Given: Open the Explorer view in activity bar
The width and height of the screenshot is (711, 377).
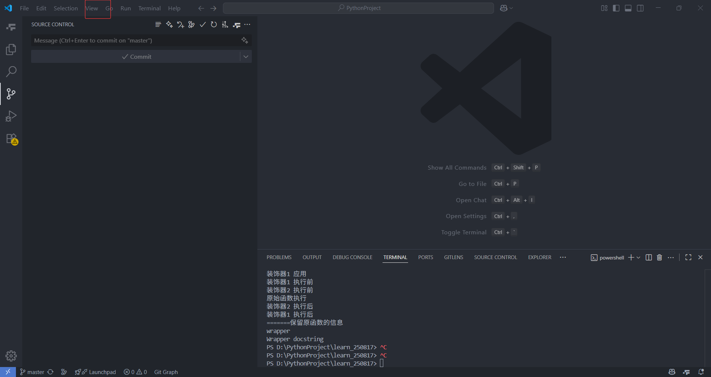Looking at the screenshot, I should [x=11, y=49].
